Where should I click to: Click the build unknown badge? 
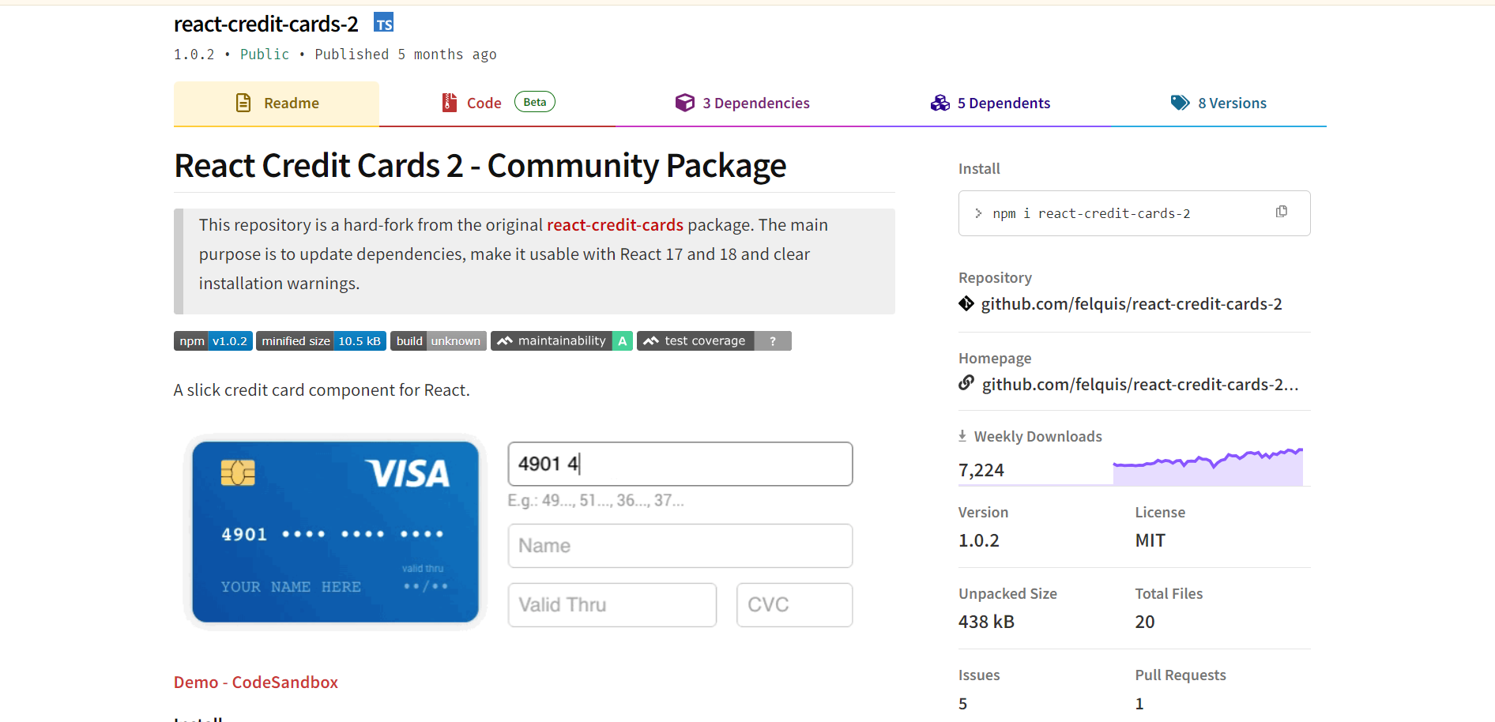(438, 340)
